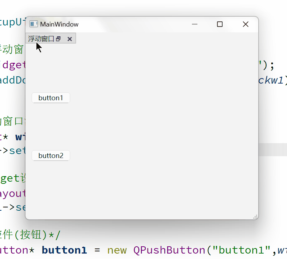Click the float icon on 浮动窗口 dock
The height and width of the screenshot is (259, 287).
(x=58, y=39)
